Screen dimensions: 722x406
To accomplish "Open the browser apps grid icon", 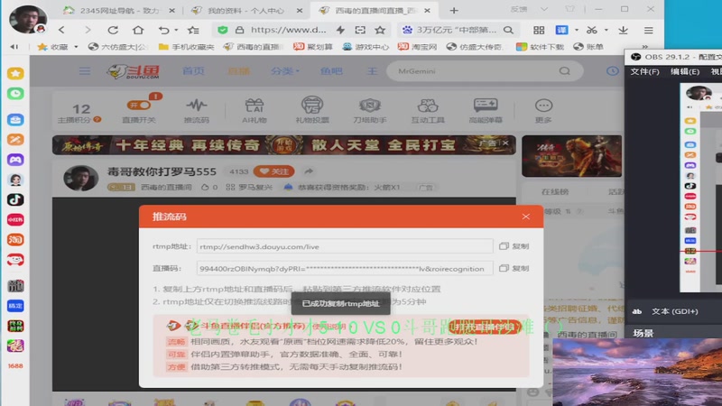I will pos(539,30).
